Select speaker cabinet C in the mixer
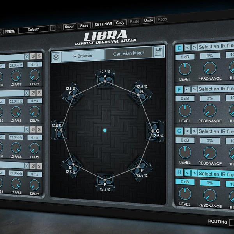This screenshot has height=234, width=234. pyautogui.click(x=59, y=130)
